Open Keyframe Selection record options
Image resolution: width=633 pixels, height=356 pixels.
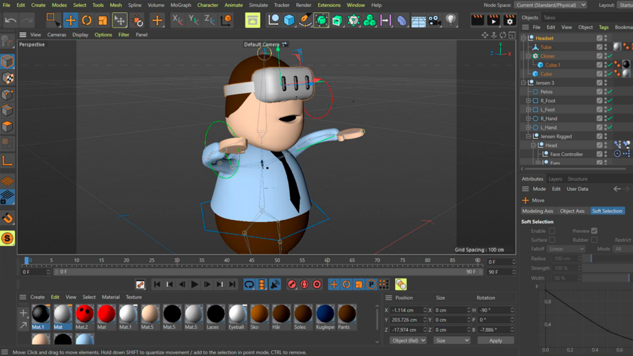[317, 284]
